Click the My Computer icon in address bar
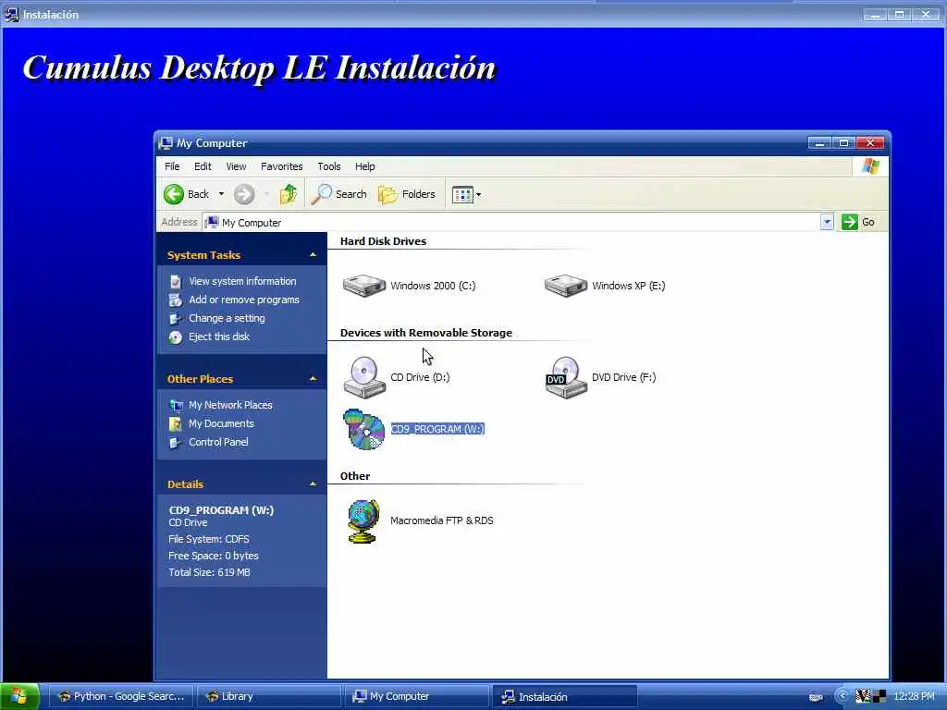Viewport: 947px width, 710px height. 212,222
